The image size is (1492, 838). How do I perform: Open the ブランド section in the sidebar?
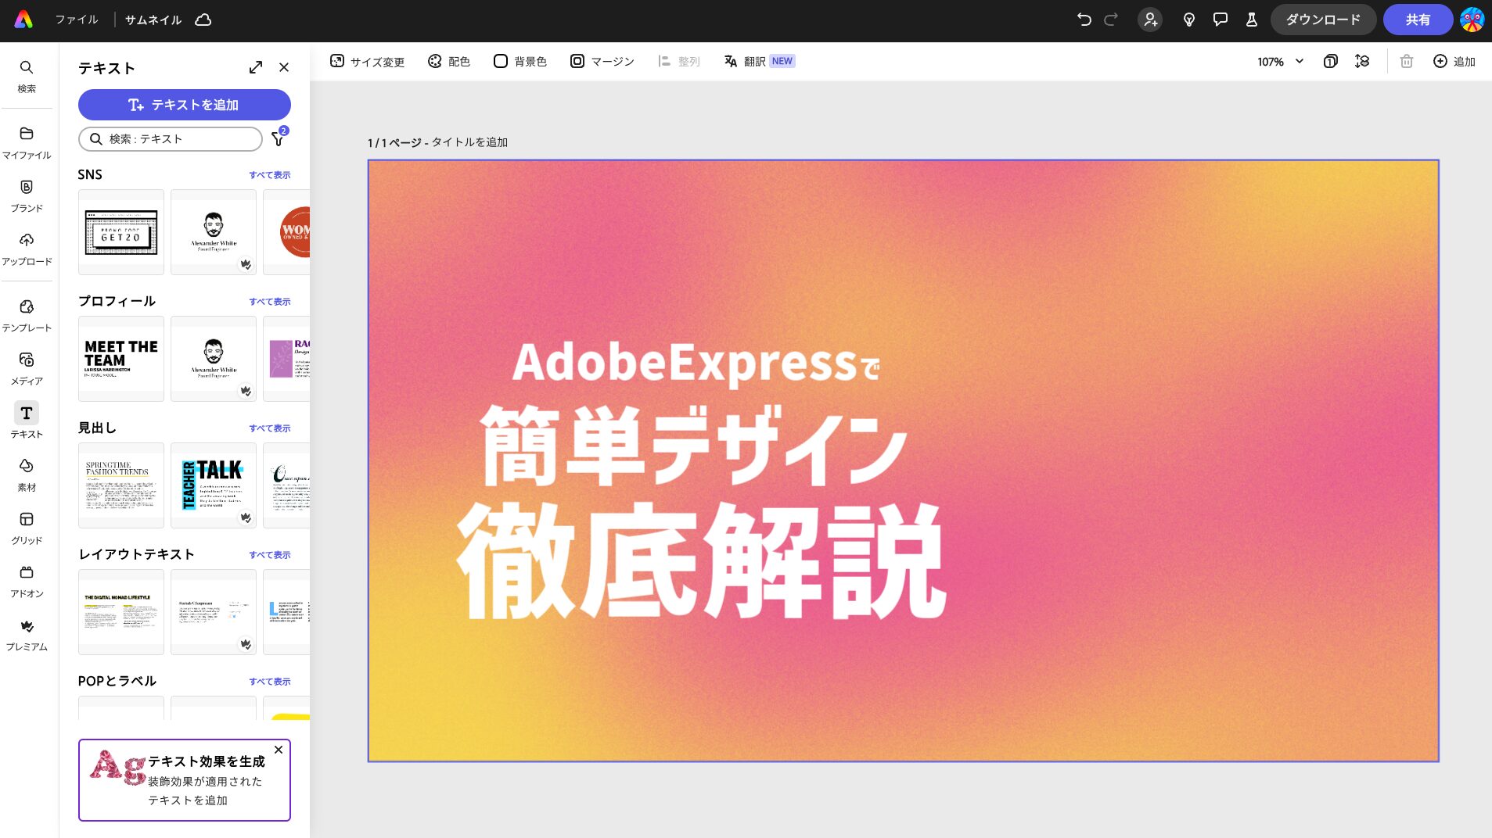27,194
